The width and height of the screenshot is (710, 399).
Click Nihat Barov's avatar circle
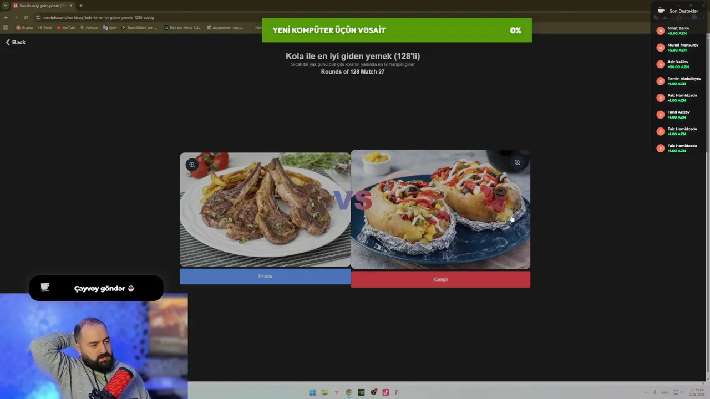tap(660, 31)
